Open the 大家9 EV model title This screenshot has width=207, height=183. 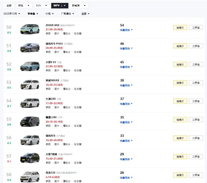pos(51,62)
